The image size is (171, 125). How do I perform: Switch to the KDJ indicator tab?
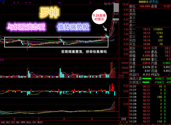(x=8, y=122)
